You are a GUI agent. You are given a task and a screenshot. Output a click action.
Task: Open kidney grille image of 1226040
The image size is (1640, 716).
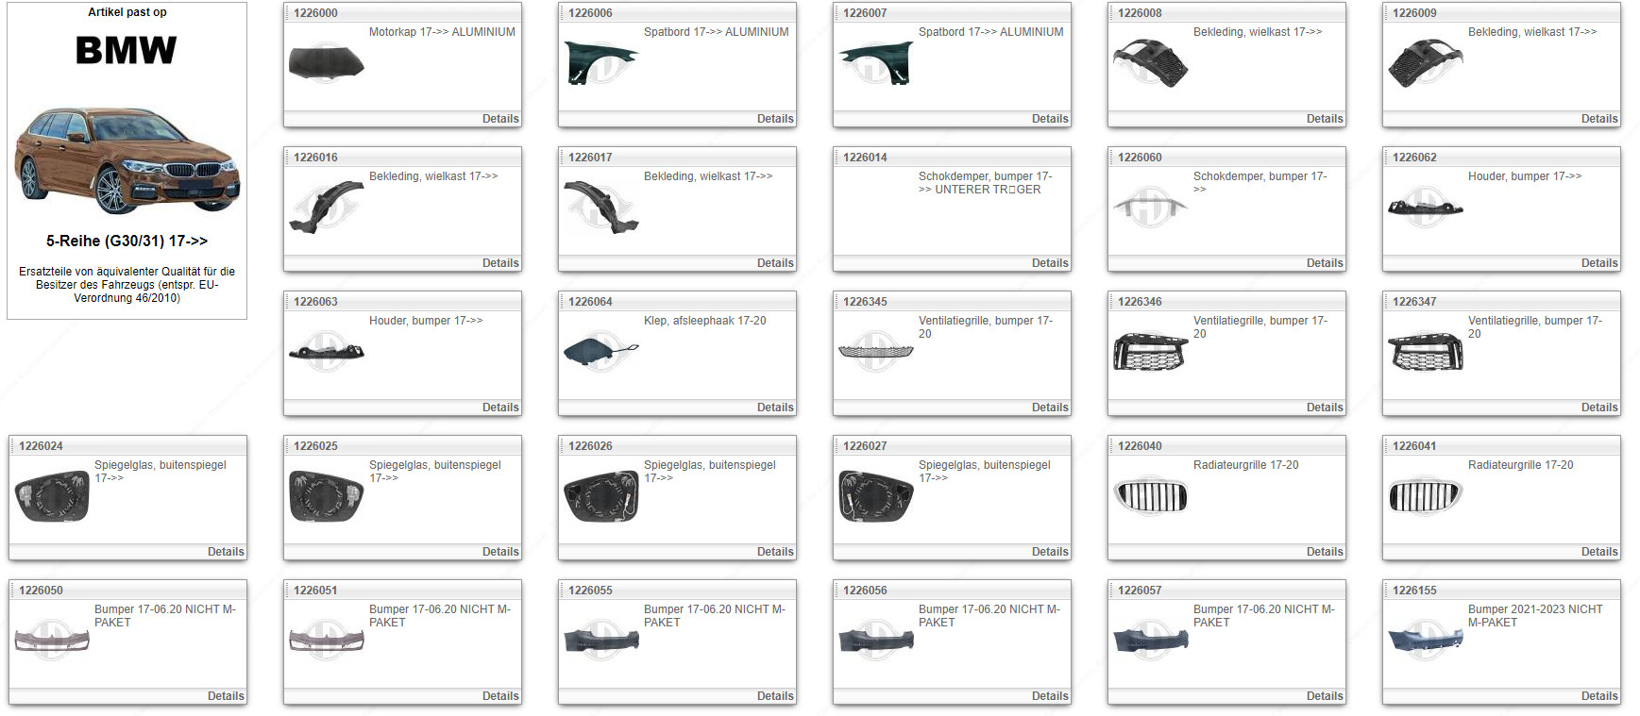tap(1151, 496)
